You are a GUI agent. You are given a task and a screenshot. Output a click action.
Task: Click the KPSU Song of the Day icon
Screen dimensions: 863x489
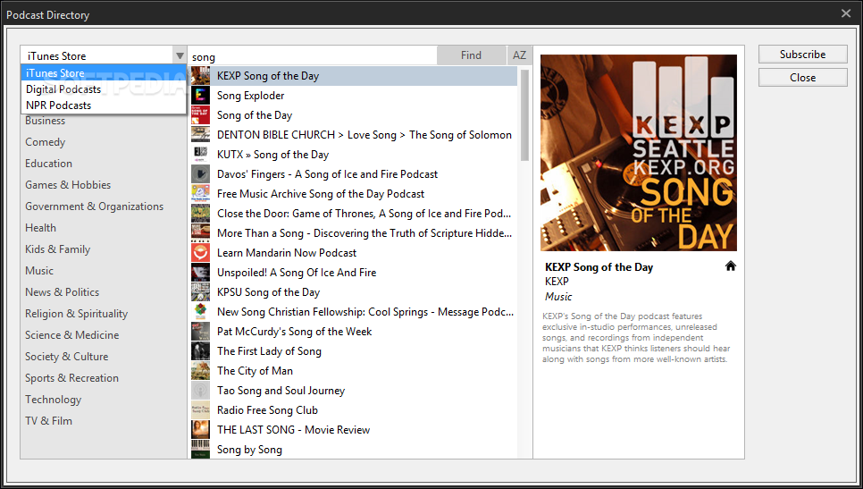click(x=200, y=291)
